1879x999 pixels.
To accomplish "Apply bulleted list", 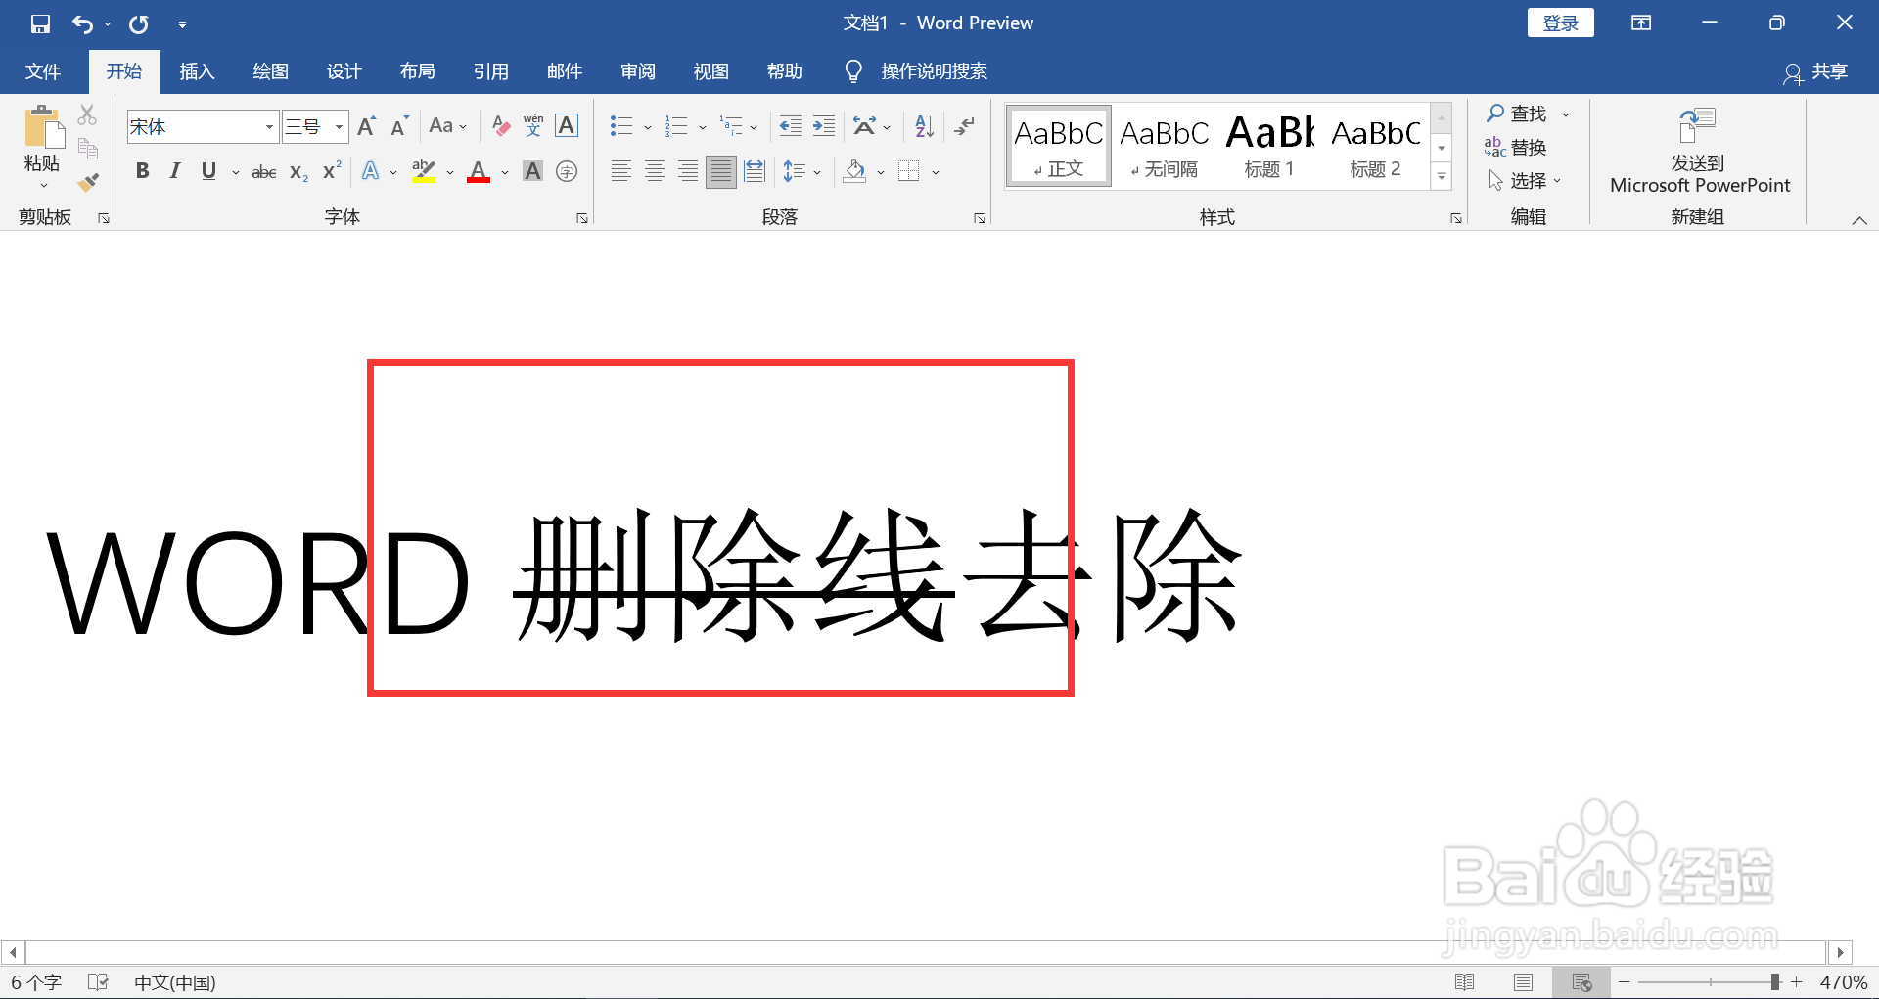I will (621, 126).
